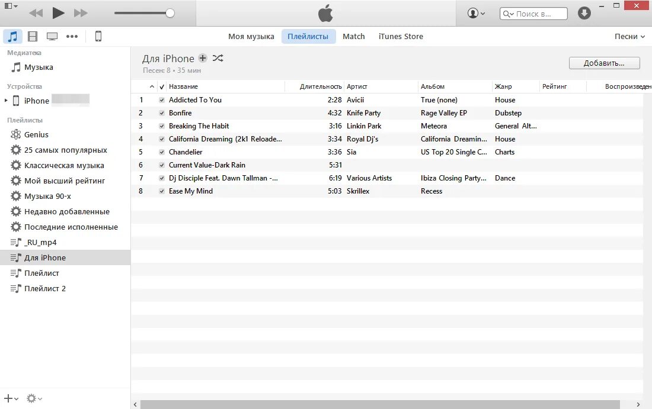Click the Добавить... button
Screen dimensions: 652x409
pos(604,63)
